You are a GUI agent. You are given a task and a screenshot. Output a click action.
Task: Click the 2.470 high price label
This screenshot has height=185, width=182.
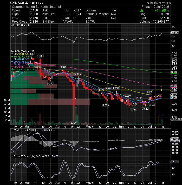coord(149,91)
